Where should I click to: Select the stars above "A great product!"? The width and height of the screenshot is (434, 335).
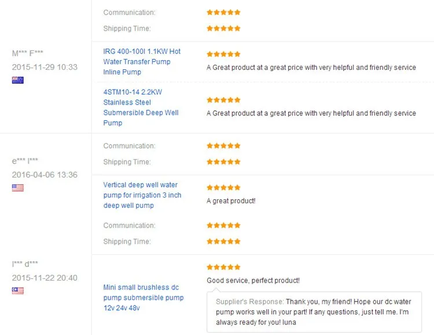click(x=223, y=188)
